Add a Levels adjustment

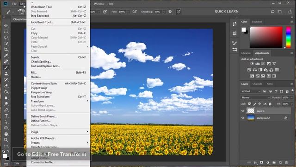click(258, 64)
